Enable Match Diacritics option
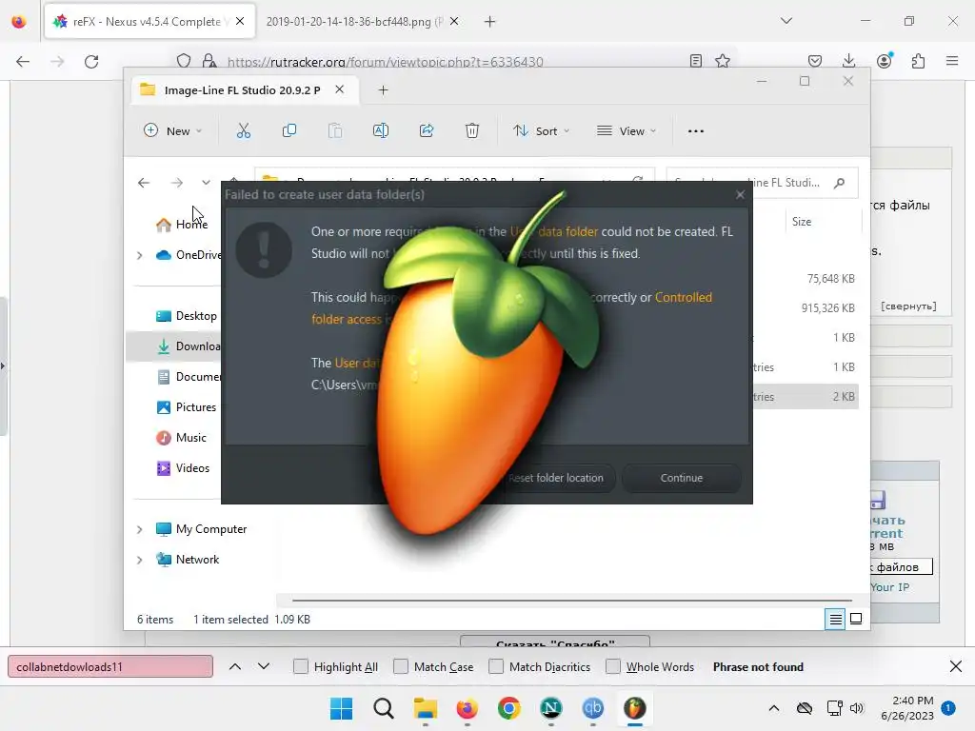Image resolution: width=975 pixels, height=731 pixels. [x=496, y=666]
